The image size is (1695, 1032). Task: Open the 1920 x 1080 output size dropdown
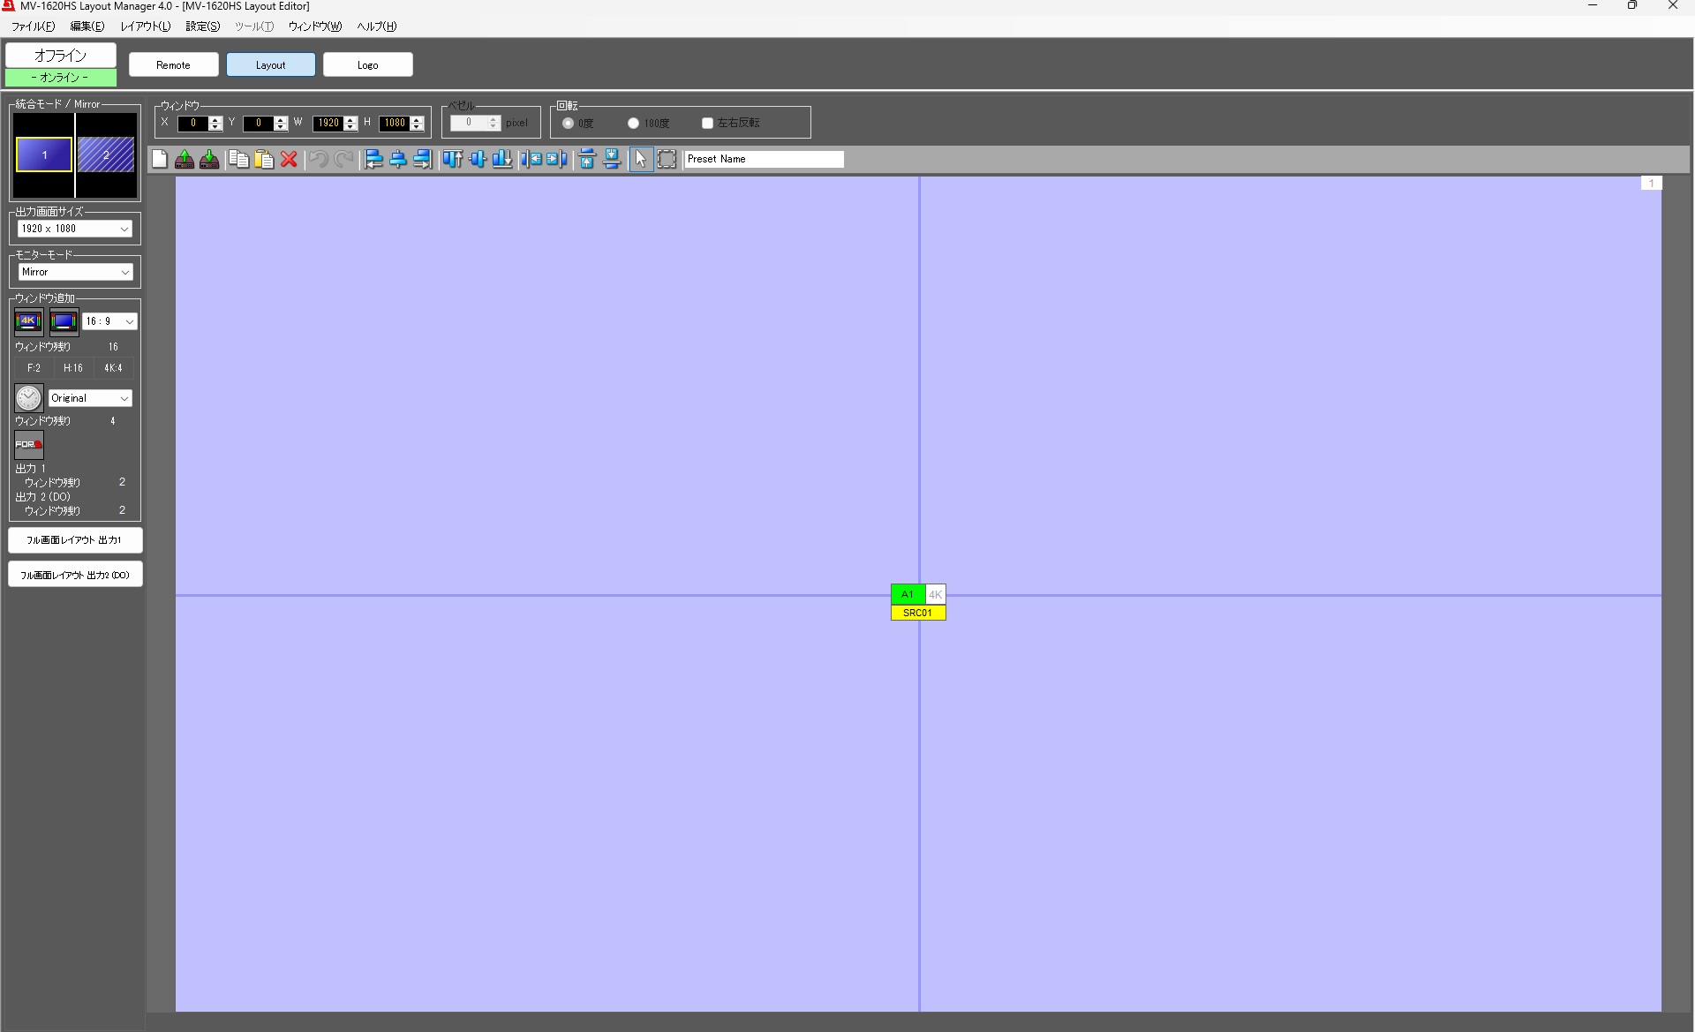(x=75, y=229)
